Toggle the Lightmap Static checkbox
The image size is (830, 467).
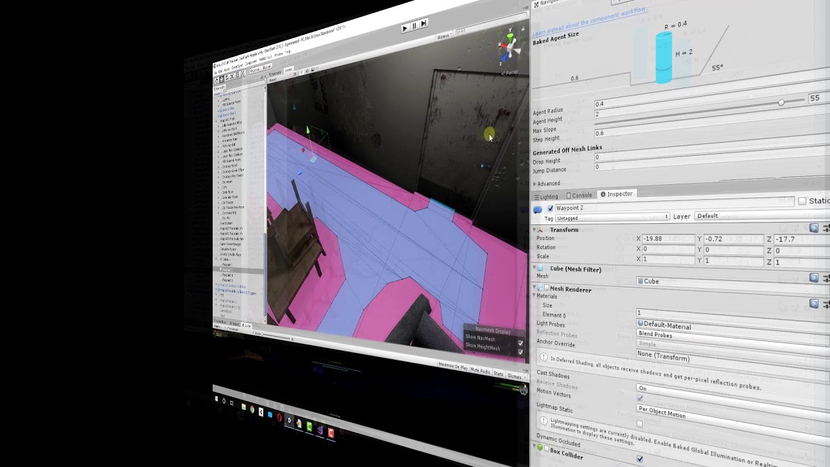[639, 424]
